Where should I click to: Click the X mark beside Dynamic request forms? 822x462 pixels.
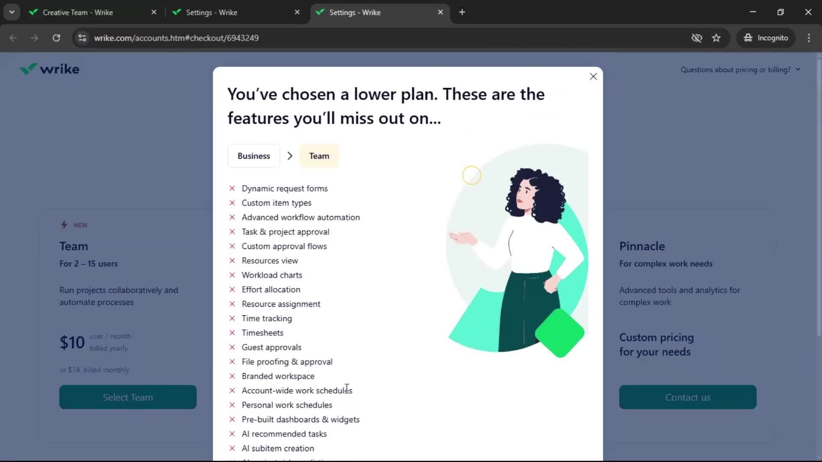[x=232, y=188]
